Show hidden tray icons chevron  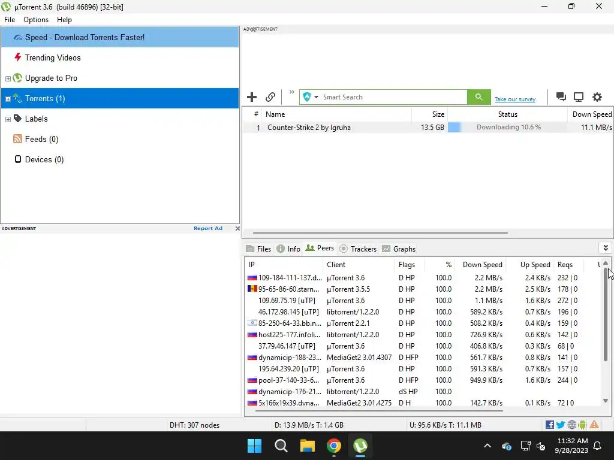[487, 446]
